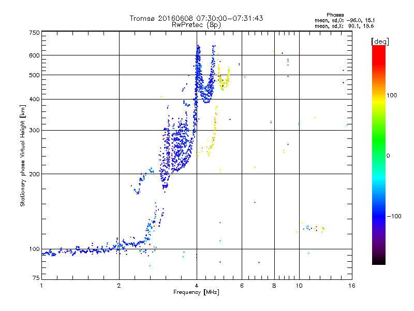
Task: Click the y-axis '600' tick label
Action: (x=34, y=55)
